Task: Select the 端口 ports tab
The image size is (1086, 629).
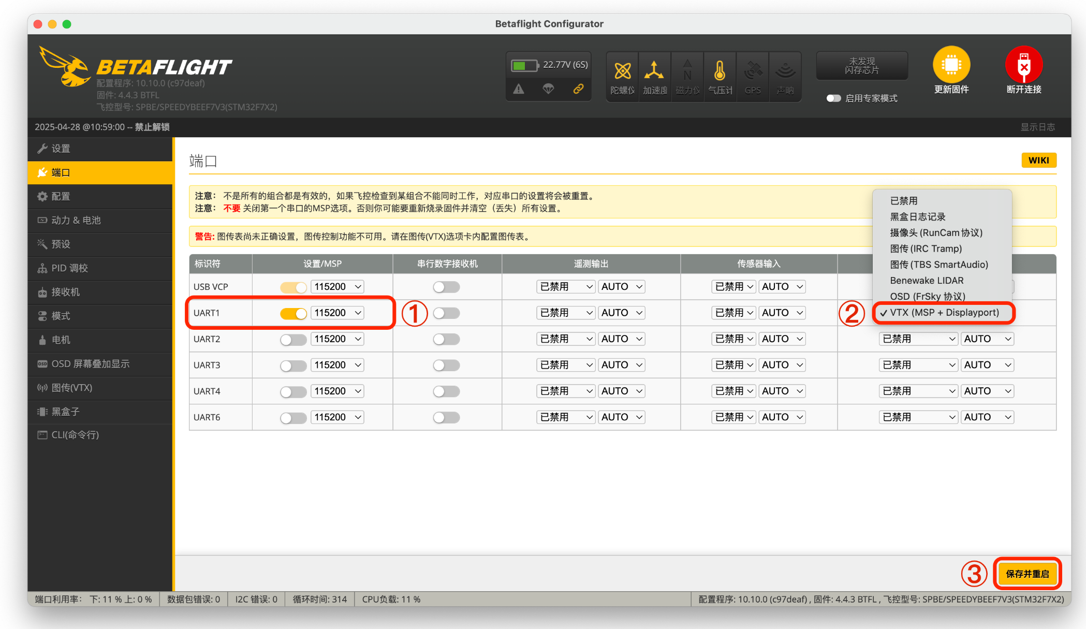Action: [100, 172]
